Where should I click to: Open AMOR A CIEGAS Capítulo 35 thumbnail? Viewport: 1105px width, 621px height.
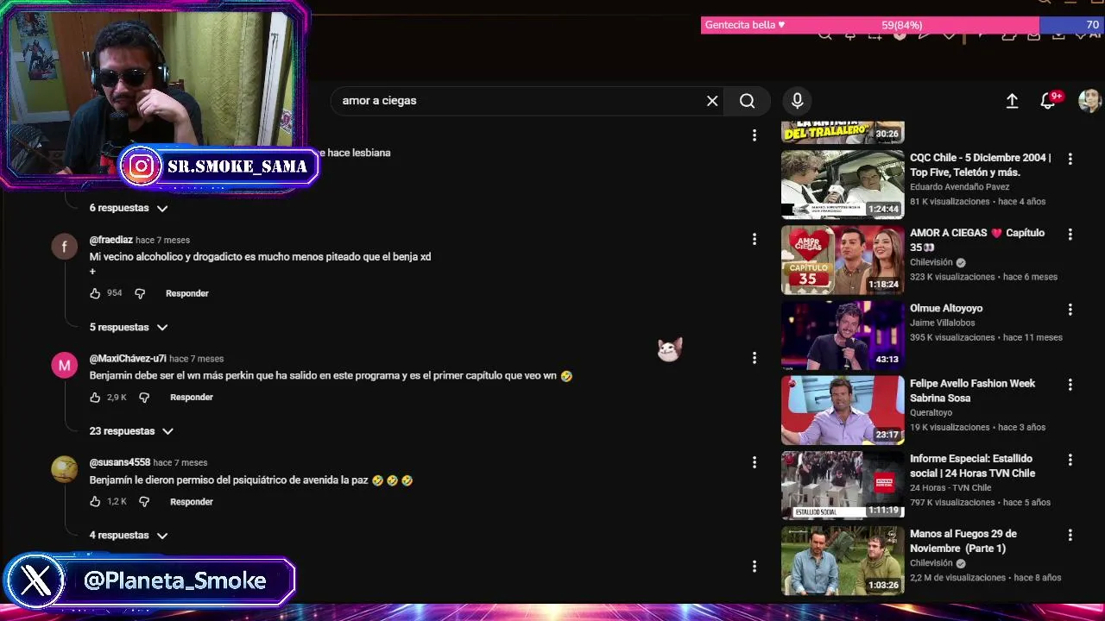(x=843, y=260)
